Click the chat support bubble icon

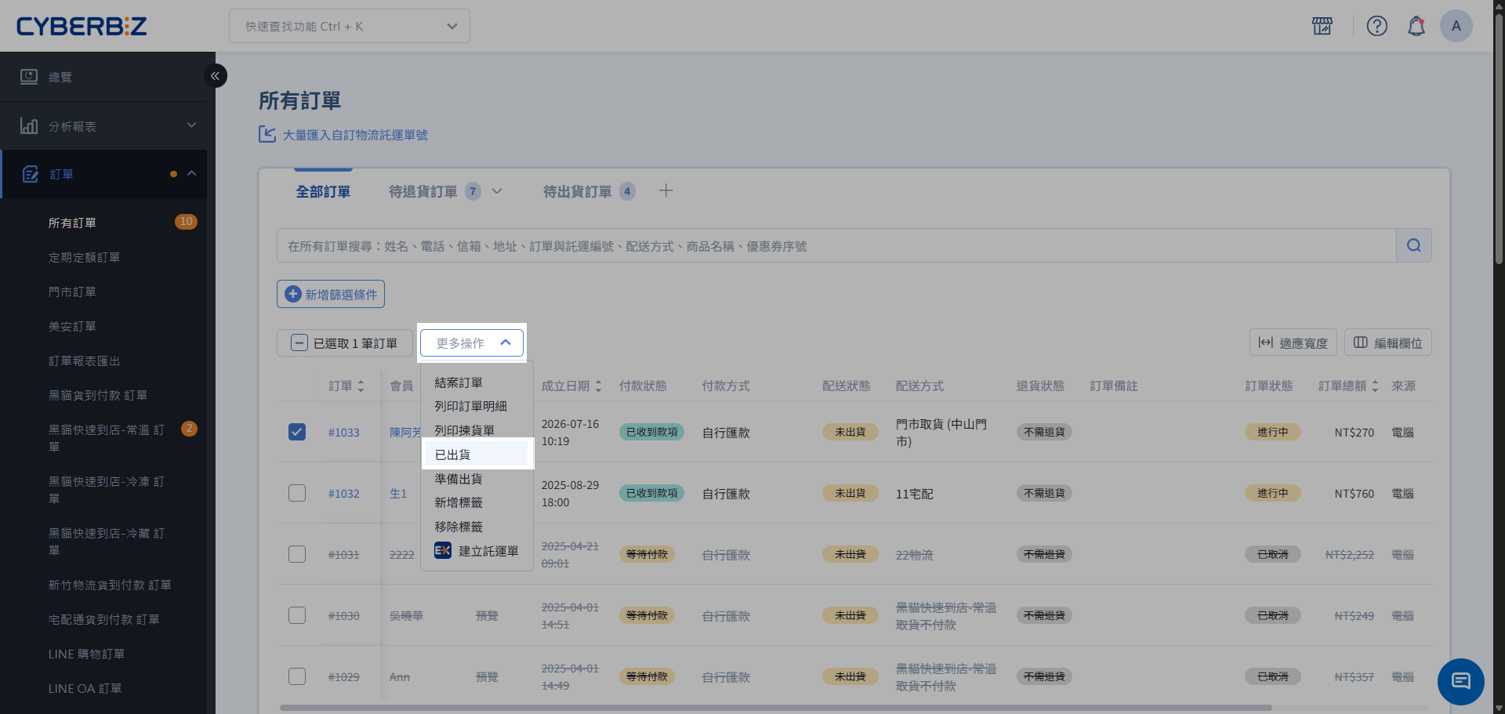click(1461, 681)
